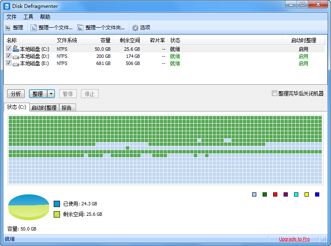Uncheck the 本地磁盘 (D:) checkbox
This screenshot has height=246, width=331.
pos(8,56)
